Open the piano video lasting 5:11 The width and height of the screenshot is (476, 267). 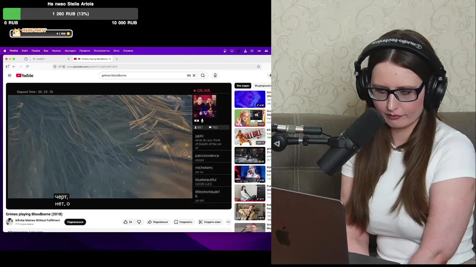point(250,193)
